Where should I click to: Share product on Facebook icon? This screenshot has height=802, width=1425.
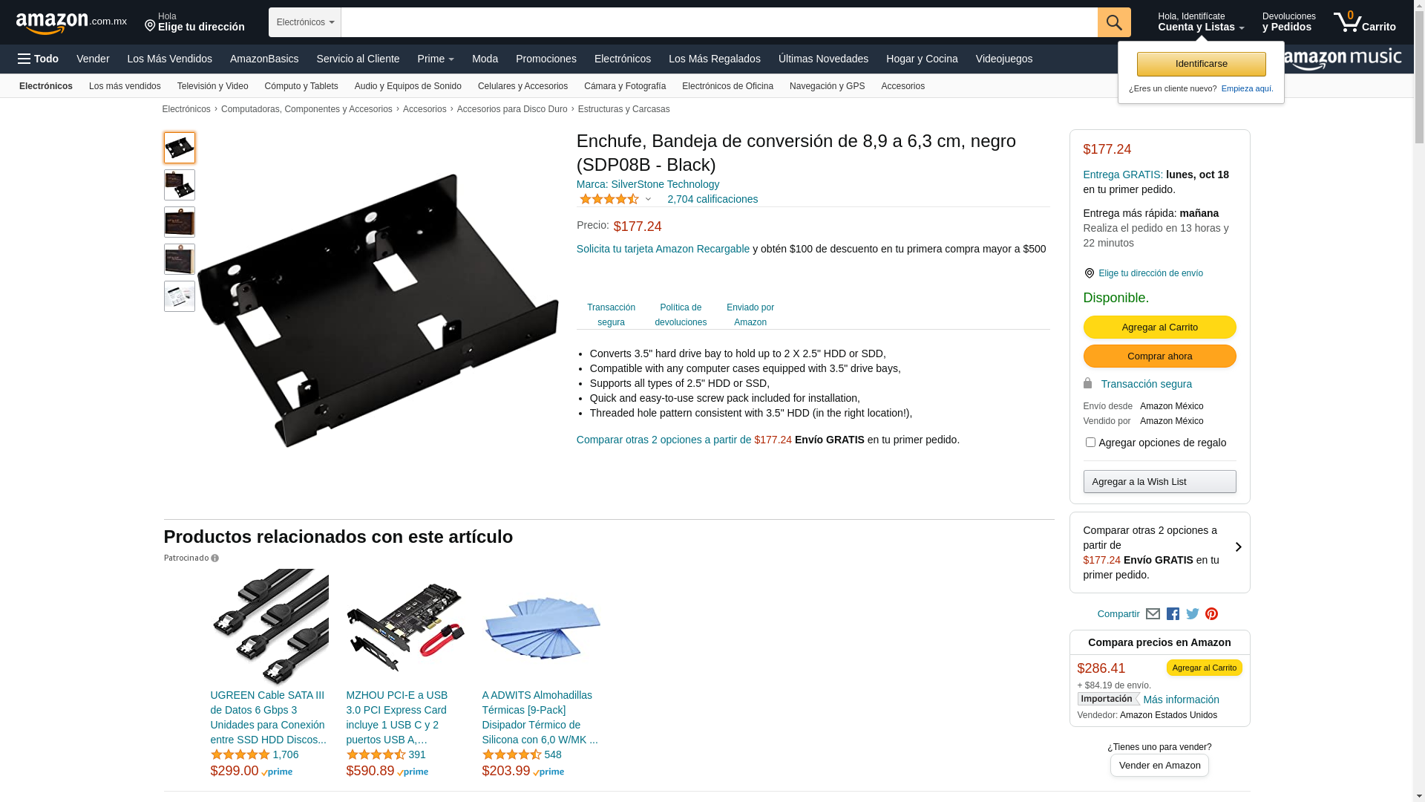pyautogui.click(x=1173, y=614)
